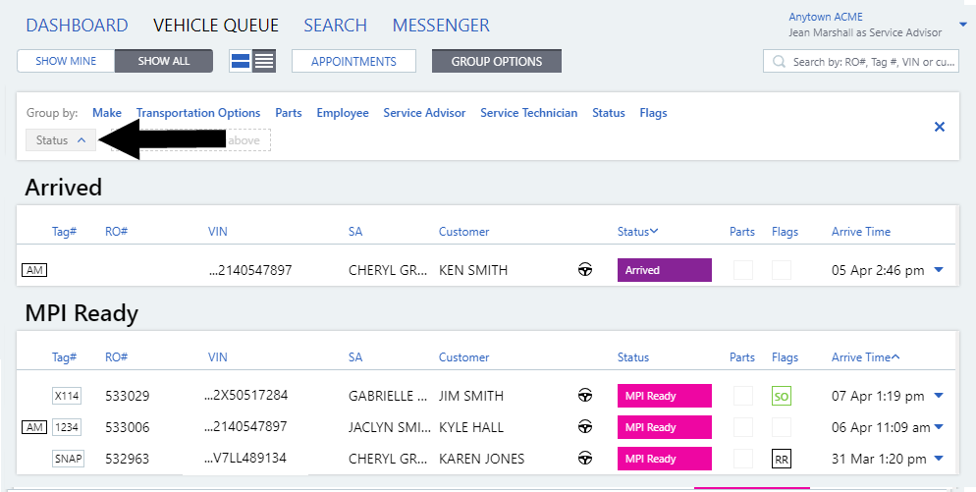Click steering wheel icon in Karen Jones row
This screenshot has height=492, width=976.
coord(585,459)
